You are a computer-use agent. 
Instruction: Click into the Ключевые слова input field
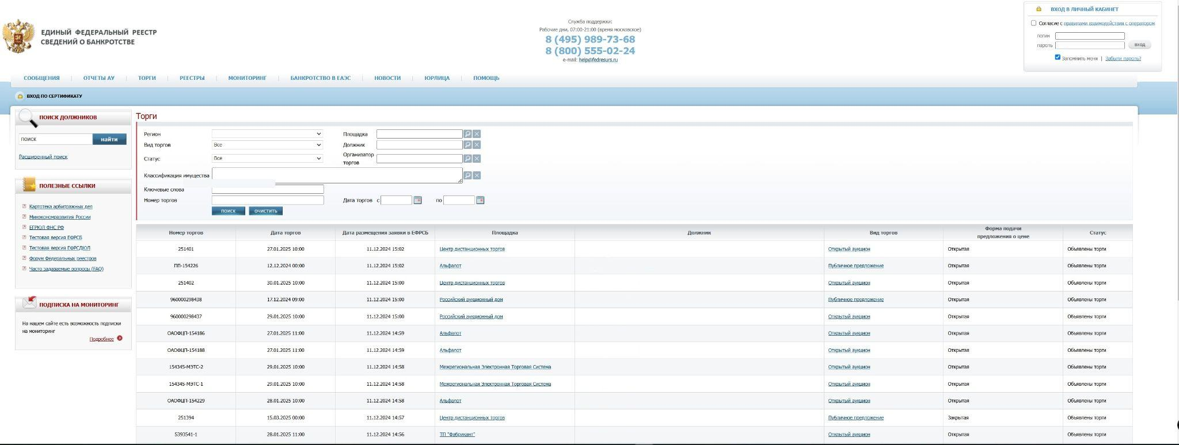[268, 189]
